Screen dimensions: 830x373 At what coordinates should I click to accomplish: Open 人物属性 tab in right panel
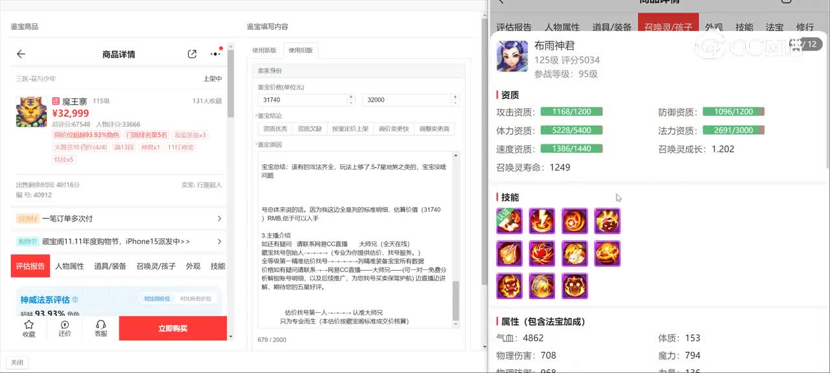pos(562,27)
